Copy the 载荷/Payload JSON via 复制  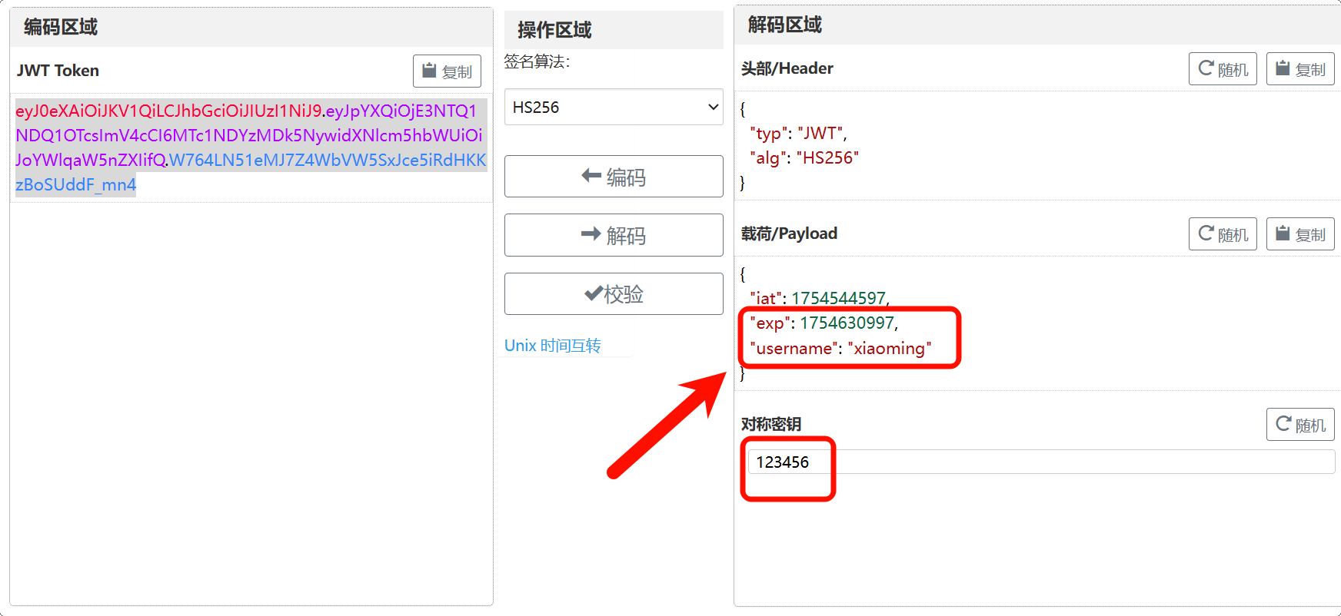[1299, 234]
